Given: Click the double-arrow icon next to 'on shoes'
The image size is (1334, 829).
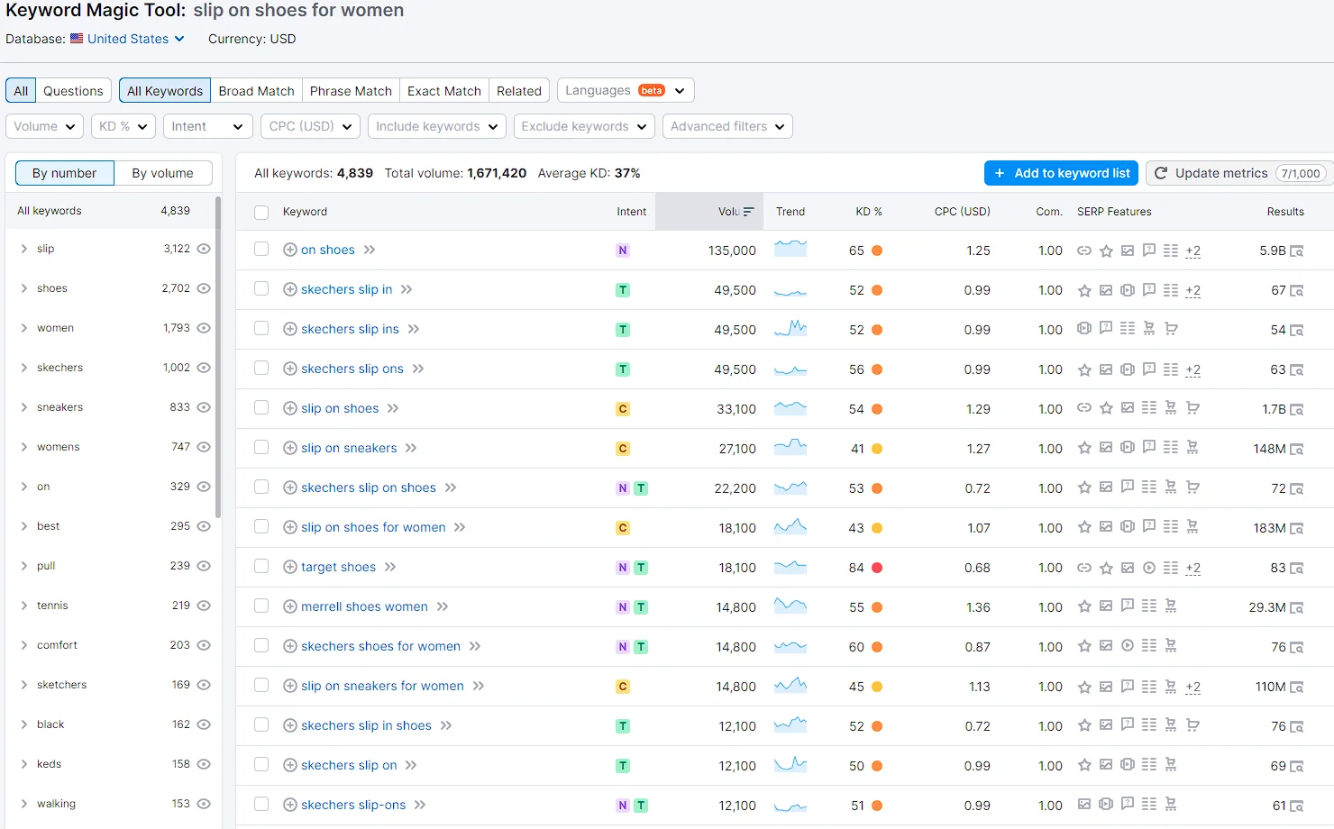Looking at the screenshot, I should (x=370, y=250).
